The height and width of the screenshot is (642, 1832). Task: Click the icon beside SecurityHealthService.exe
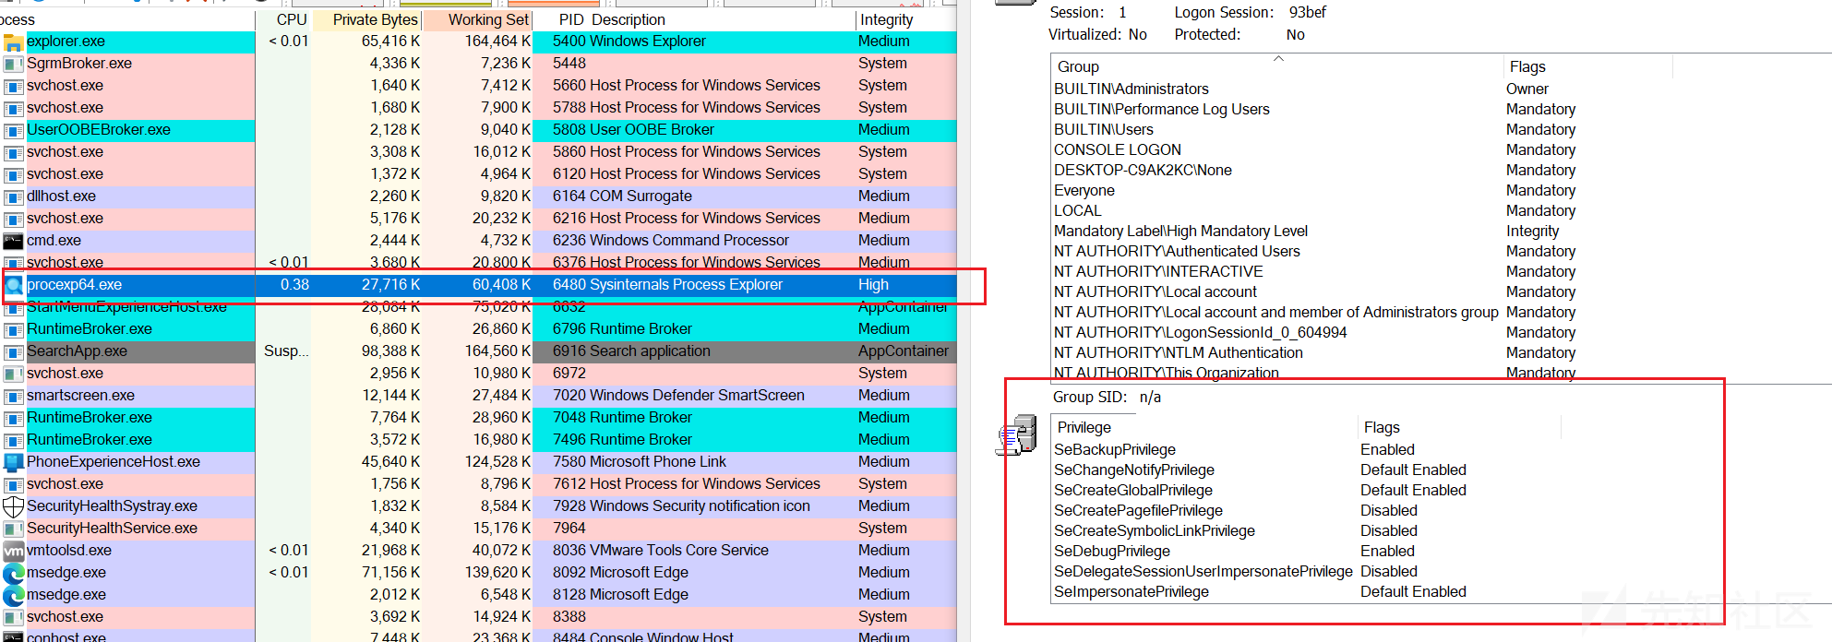pos(13,529)
